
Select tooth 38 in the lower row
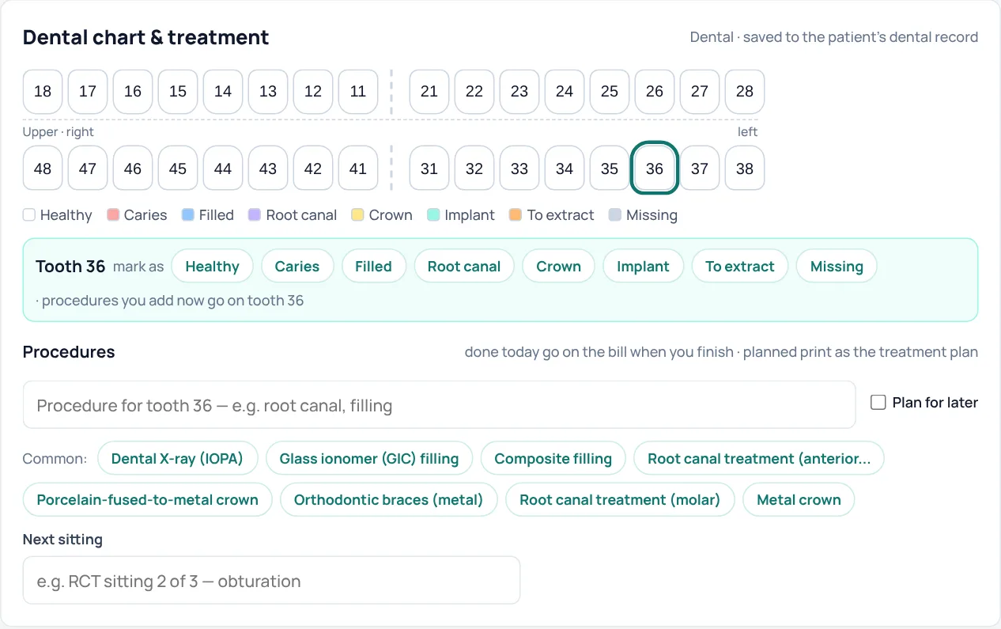(x=745, y=169)
